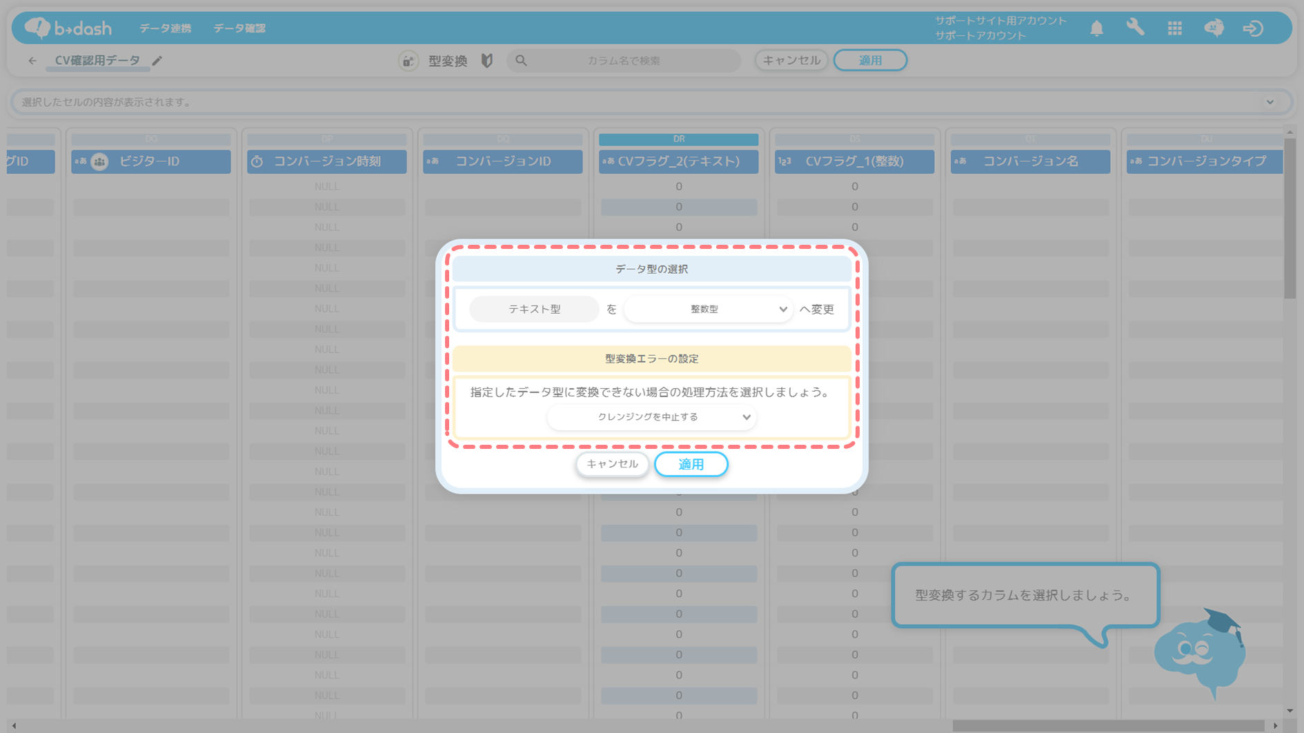Screen dimensions: 1304x733
Task: Go back with the left arrow
Action: tap(32, 61)
